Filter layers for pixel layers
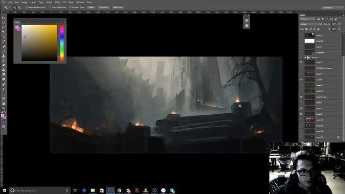The image size is (345, 194). coord(318,19)
